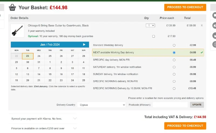216x133 pixels.
Task: Click the top Proceed to Checkout button
Action: (185, 7)
